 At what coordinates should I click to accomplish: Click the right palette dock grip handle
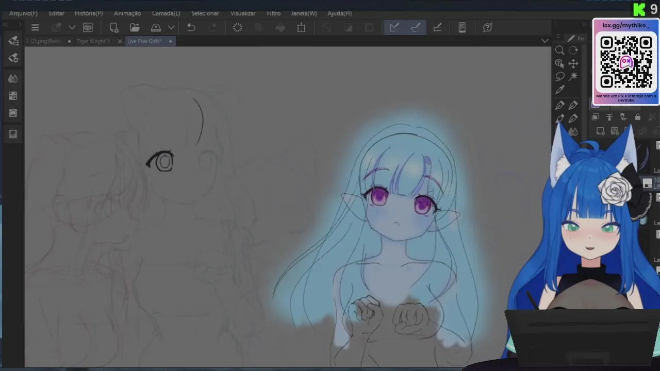[x=555, y=24]
